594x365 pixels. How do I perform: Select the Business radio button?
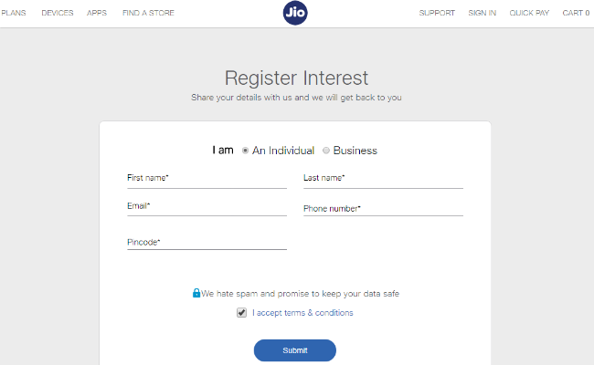[x=326, y=151]
